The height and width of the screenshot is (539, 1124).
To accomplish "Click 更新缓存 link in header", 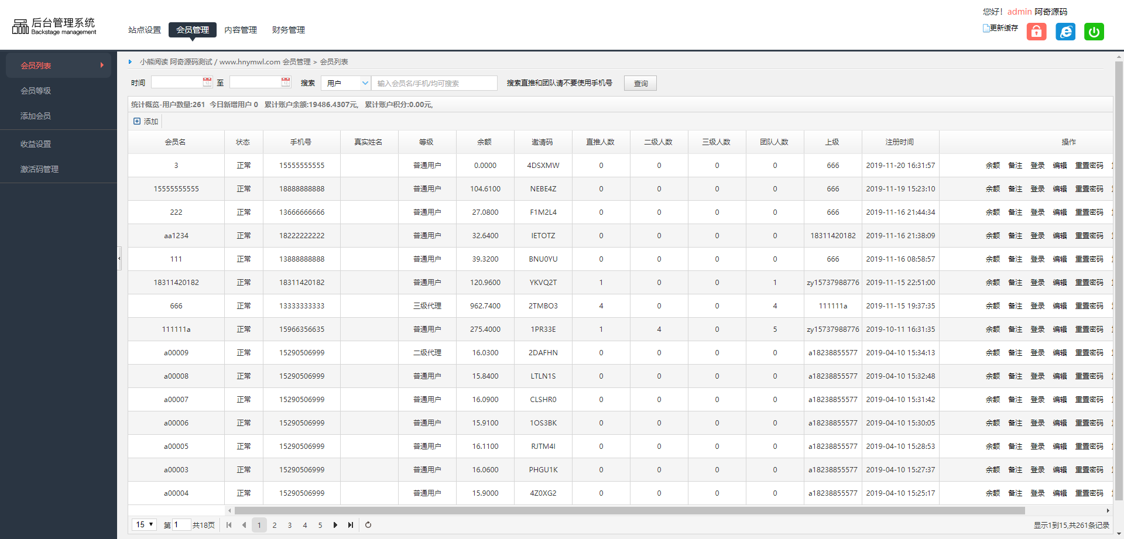I will click(1003, 28).
